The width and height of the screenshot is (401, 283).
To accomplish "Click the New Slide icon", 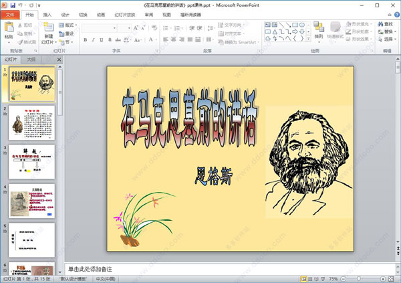I will coord(49,27).
